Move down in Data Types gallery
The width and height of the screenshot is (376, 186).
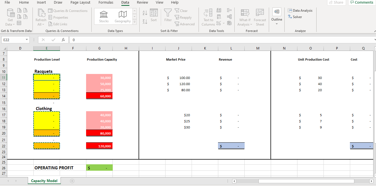(x=135, y=16)
